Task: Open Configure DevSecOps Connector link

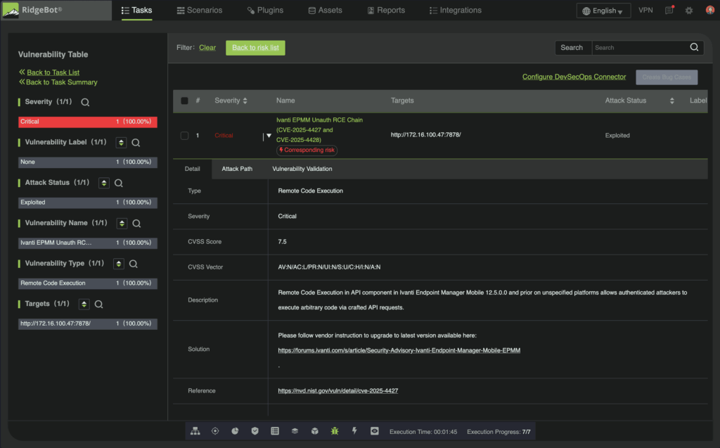Action: [574, 77]
